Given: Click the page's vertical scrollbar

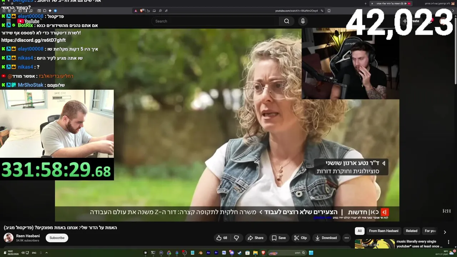Looking at the screenshot, I should click(x=455, y=50).
